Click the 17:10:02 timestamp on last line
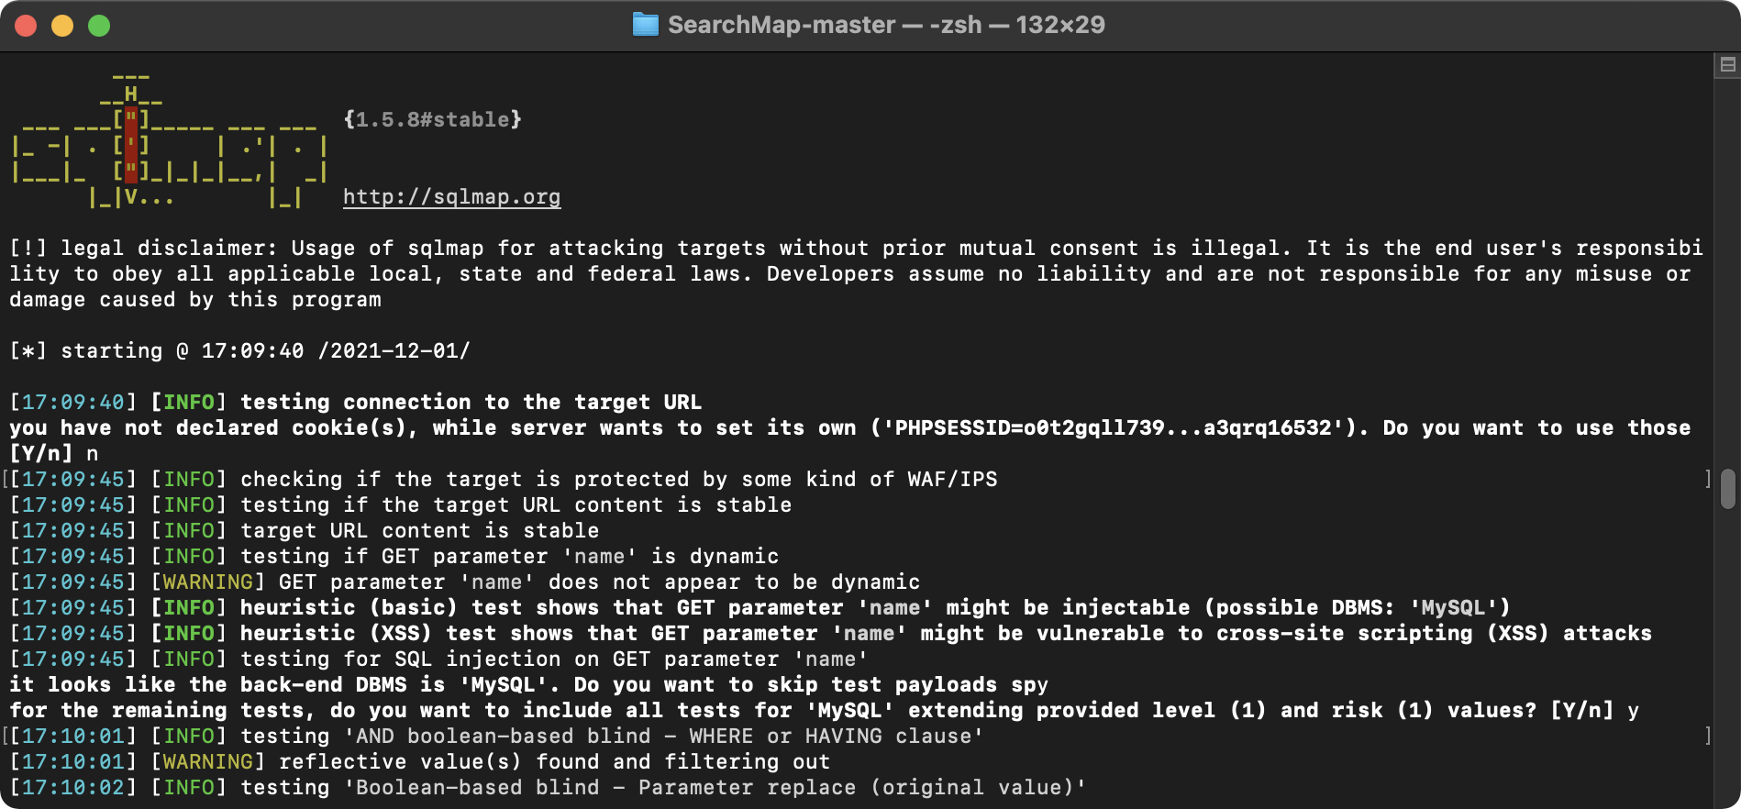The width and height of the screenshot is (1741, 809). pyautogui.click(x=72, y=787)
